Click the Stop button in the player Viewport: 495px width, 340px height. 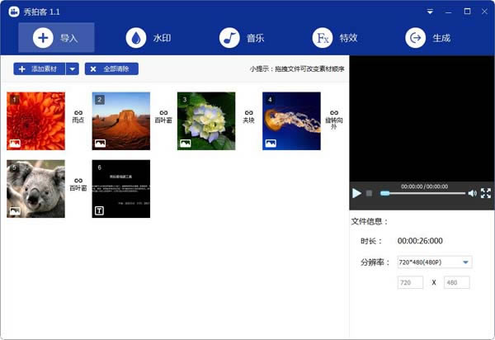pyautogui.click(x=369, y=193)
